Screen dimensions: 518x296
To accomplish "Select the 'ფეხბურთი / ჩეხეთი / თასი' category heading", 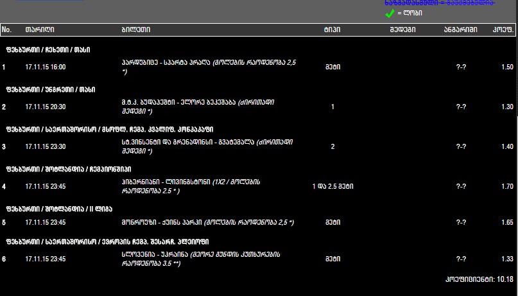I will click(48, 50).
